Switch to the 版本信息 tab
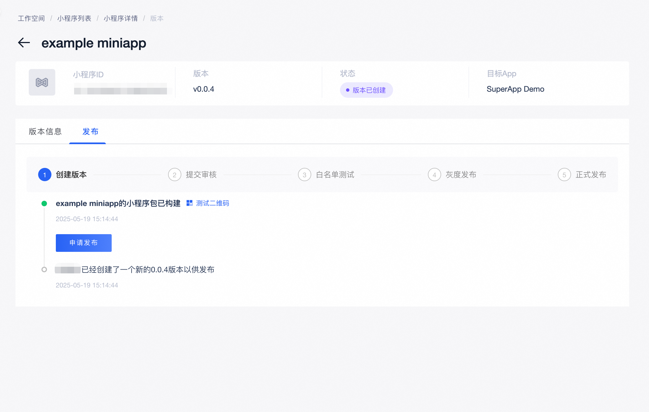The height and width of the screenshot is (412, 649). (x=45, y=131)
